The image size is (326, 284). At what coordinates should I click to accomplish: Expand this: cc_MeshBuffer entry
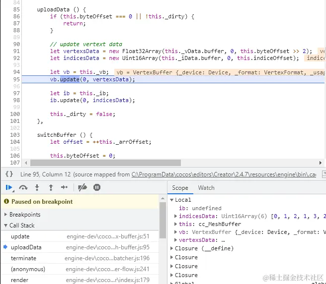(x=175, y=224)
